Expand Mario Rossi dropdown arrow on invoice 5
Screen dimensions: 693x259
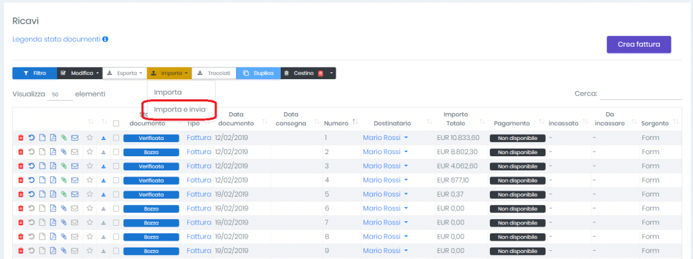[406, 194]
